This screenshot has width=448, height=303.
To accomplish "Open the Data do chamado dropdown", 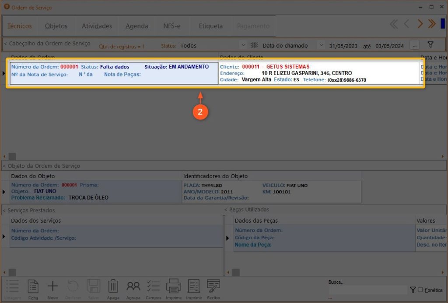I will [x=321, y=45].
